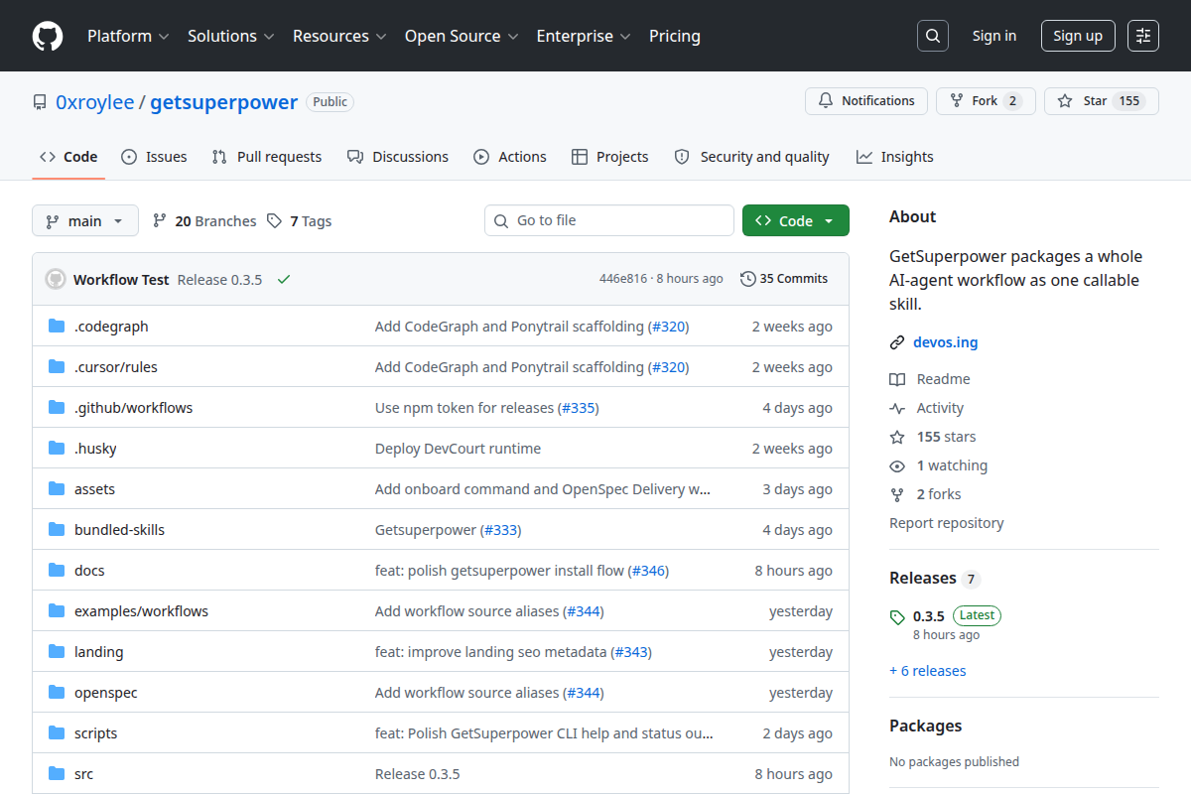Expand the Solutions menu

(230, 36)
